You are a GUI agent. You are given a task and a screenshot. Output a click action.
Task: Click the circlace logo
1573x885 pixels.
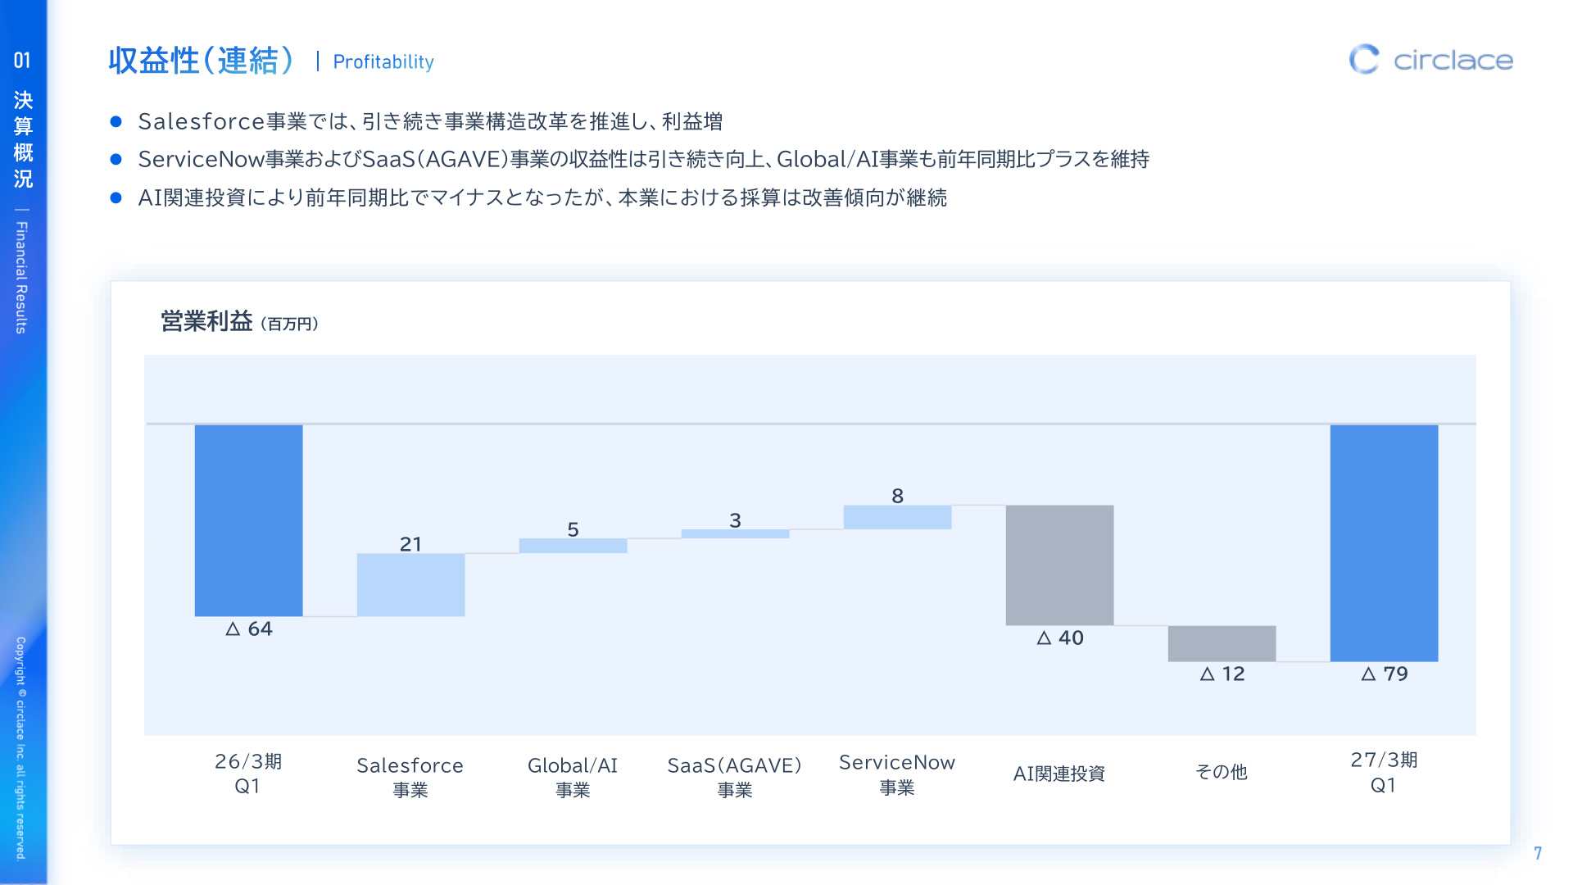pyautogui.click(x=1430, y=59)
